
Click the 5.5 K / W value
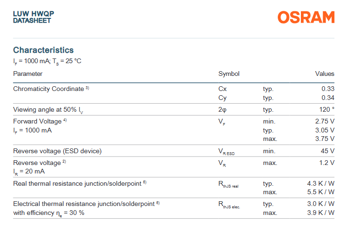click(x=321, y=192)
